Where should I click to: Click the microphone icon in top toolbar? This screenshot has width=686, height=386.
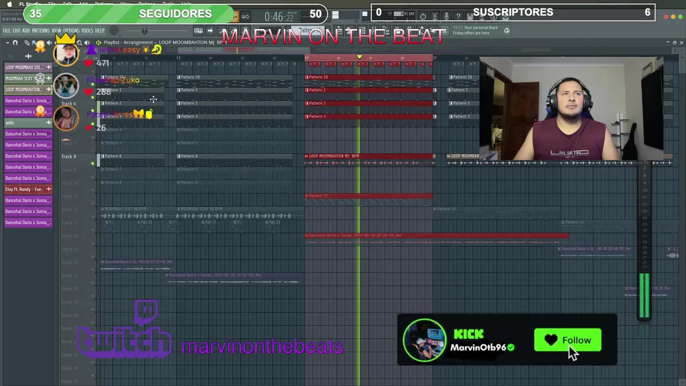pos(446,16)
